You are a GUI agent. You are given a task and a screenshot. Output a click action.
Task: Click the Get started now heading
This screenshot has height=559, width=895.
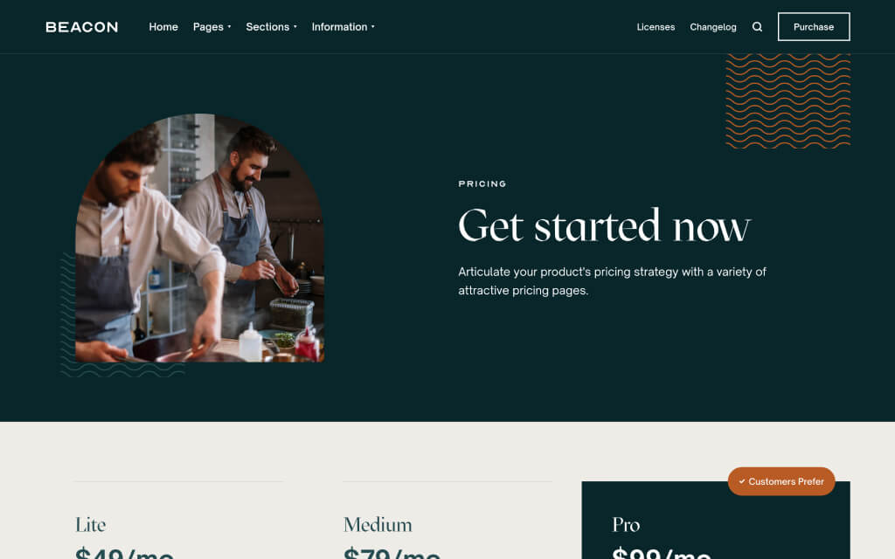click(604, 226)
